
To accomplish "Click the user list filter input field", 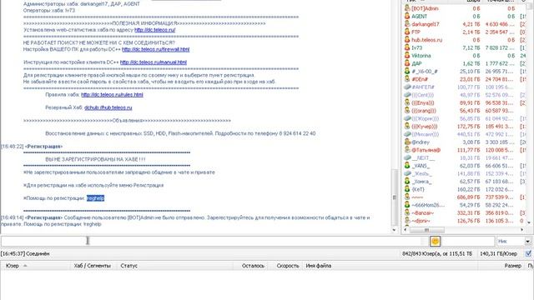I will click(x=468, y=241).
